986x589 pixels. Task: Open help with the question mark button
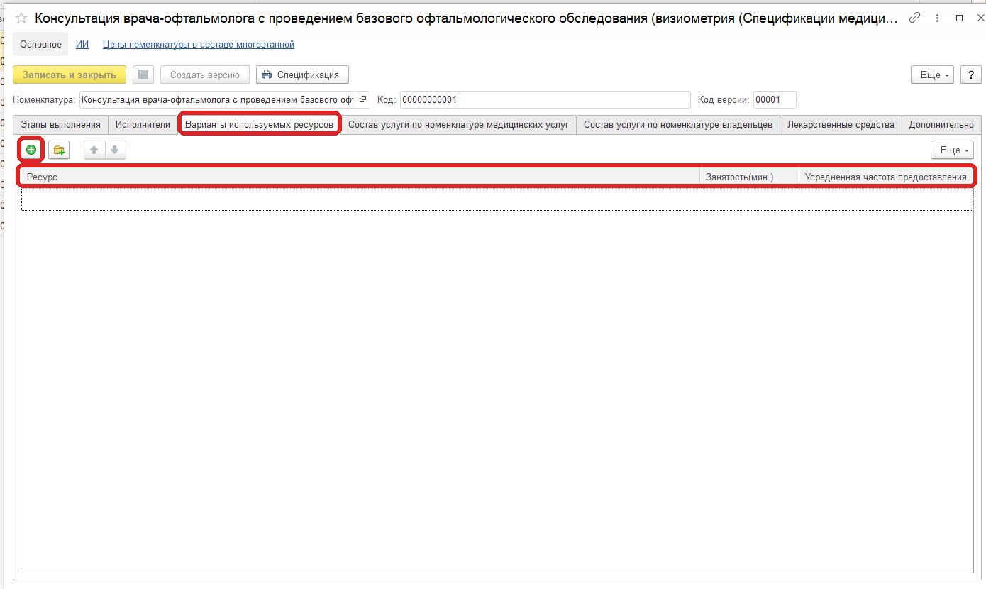[x=970, y=75]
